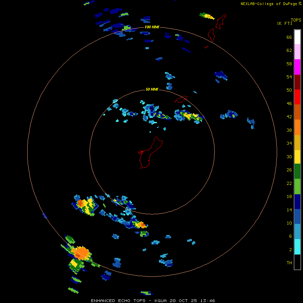This screenshot has height=303, width=303.
Task: Click the white swatch in the legend
Action: pyautogui.click(x=297, y=37)
